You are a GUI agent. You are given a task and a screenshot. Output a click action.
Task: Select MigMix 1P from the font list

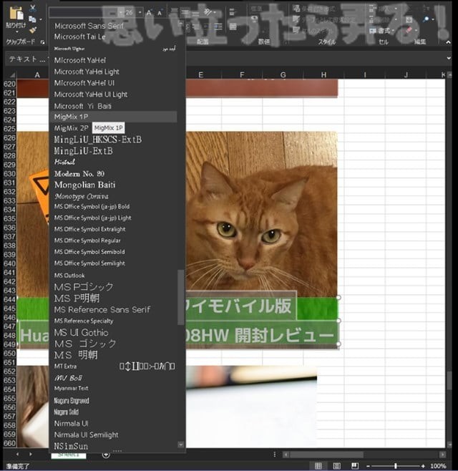click(x=72, y=117)
